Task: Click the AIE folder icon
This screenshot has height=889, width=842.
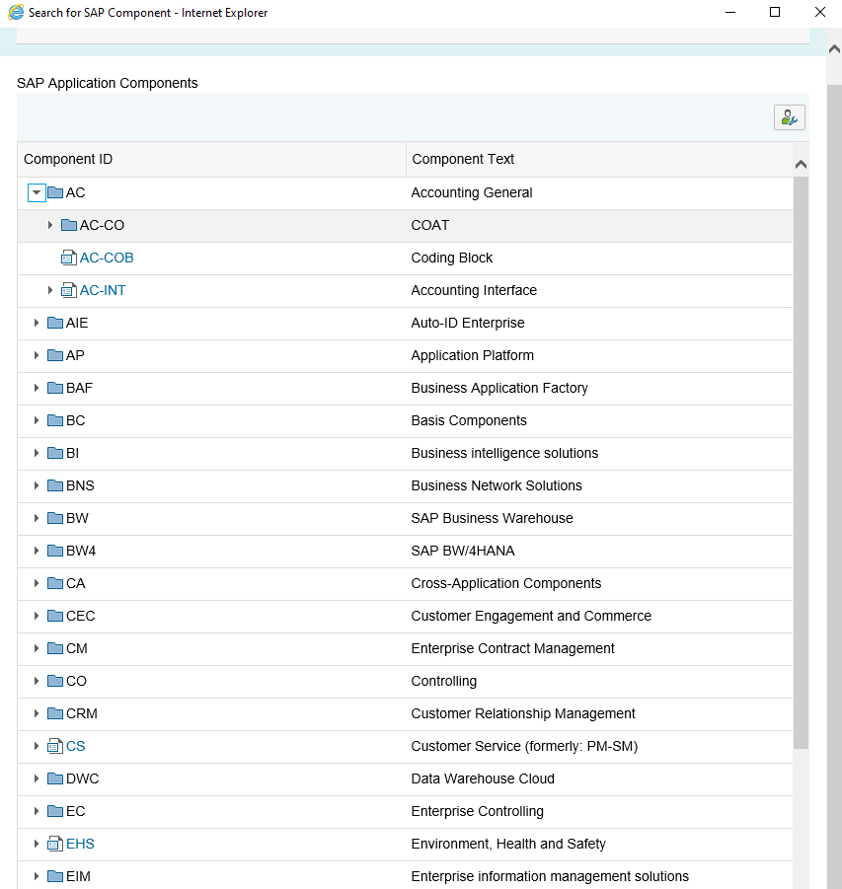Action: (x=55, y=323)
